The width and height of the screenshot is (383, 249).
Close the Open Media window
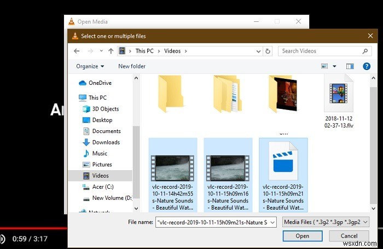coord(298,21)
